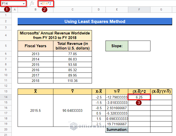Click the Y-Ȳ header cell
176x136 pixels.
(x=117, y=92)
